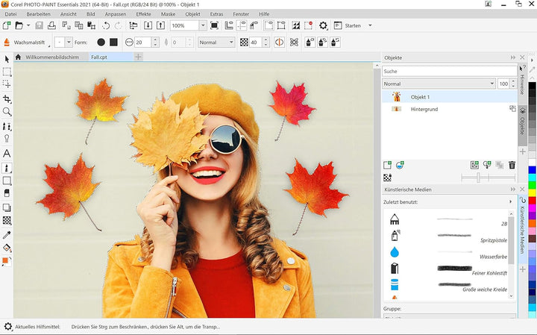Screen dimensions: 537x335
Task: Create a new document with the toolbar icon
Action: tap(7, 25)
